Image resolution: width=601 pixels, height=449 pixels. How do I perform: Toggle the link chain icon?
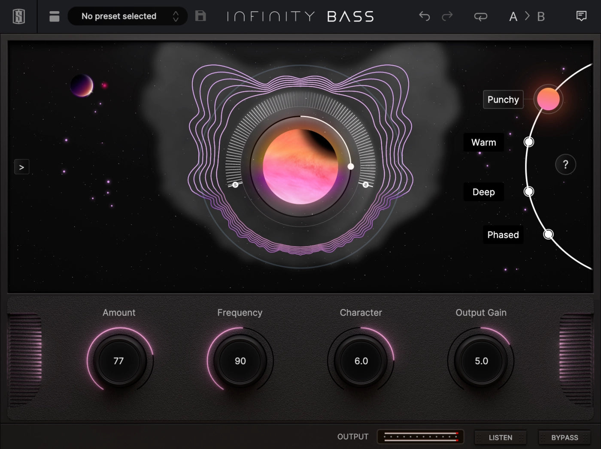tap(480, 16)
